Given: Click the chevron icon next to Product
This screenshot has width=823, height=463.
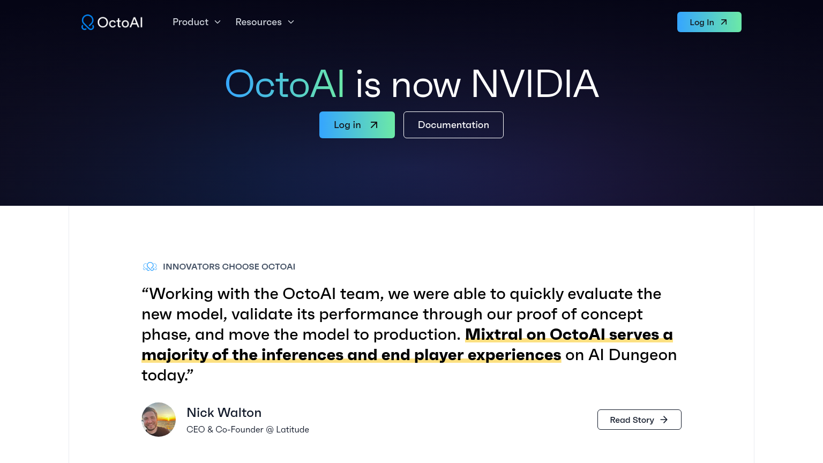Looking at the screenshot, I should [218, 22].
